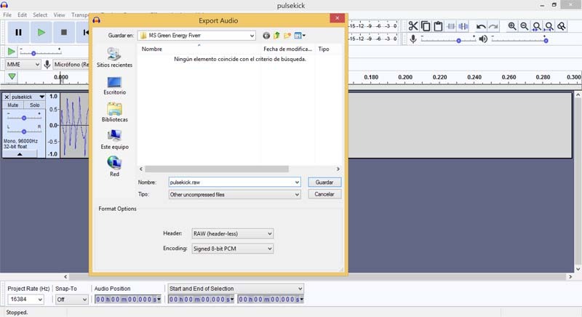This screenshot has width=582, height=317.
Task: Open the Tipo file type dropdown
Action: (297, 194)
